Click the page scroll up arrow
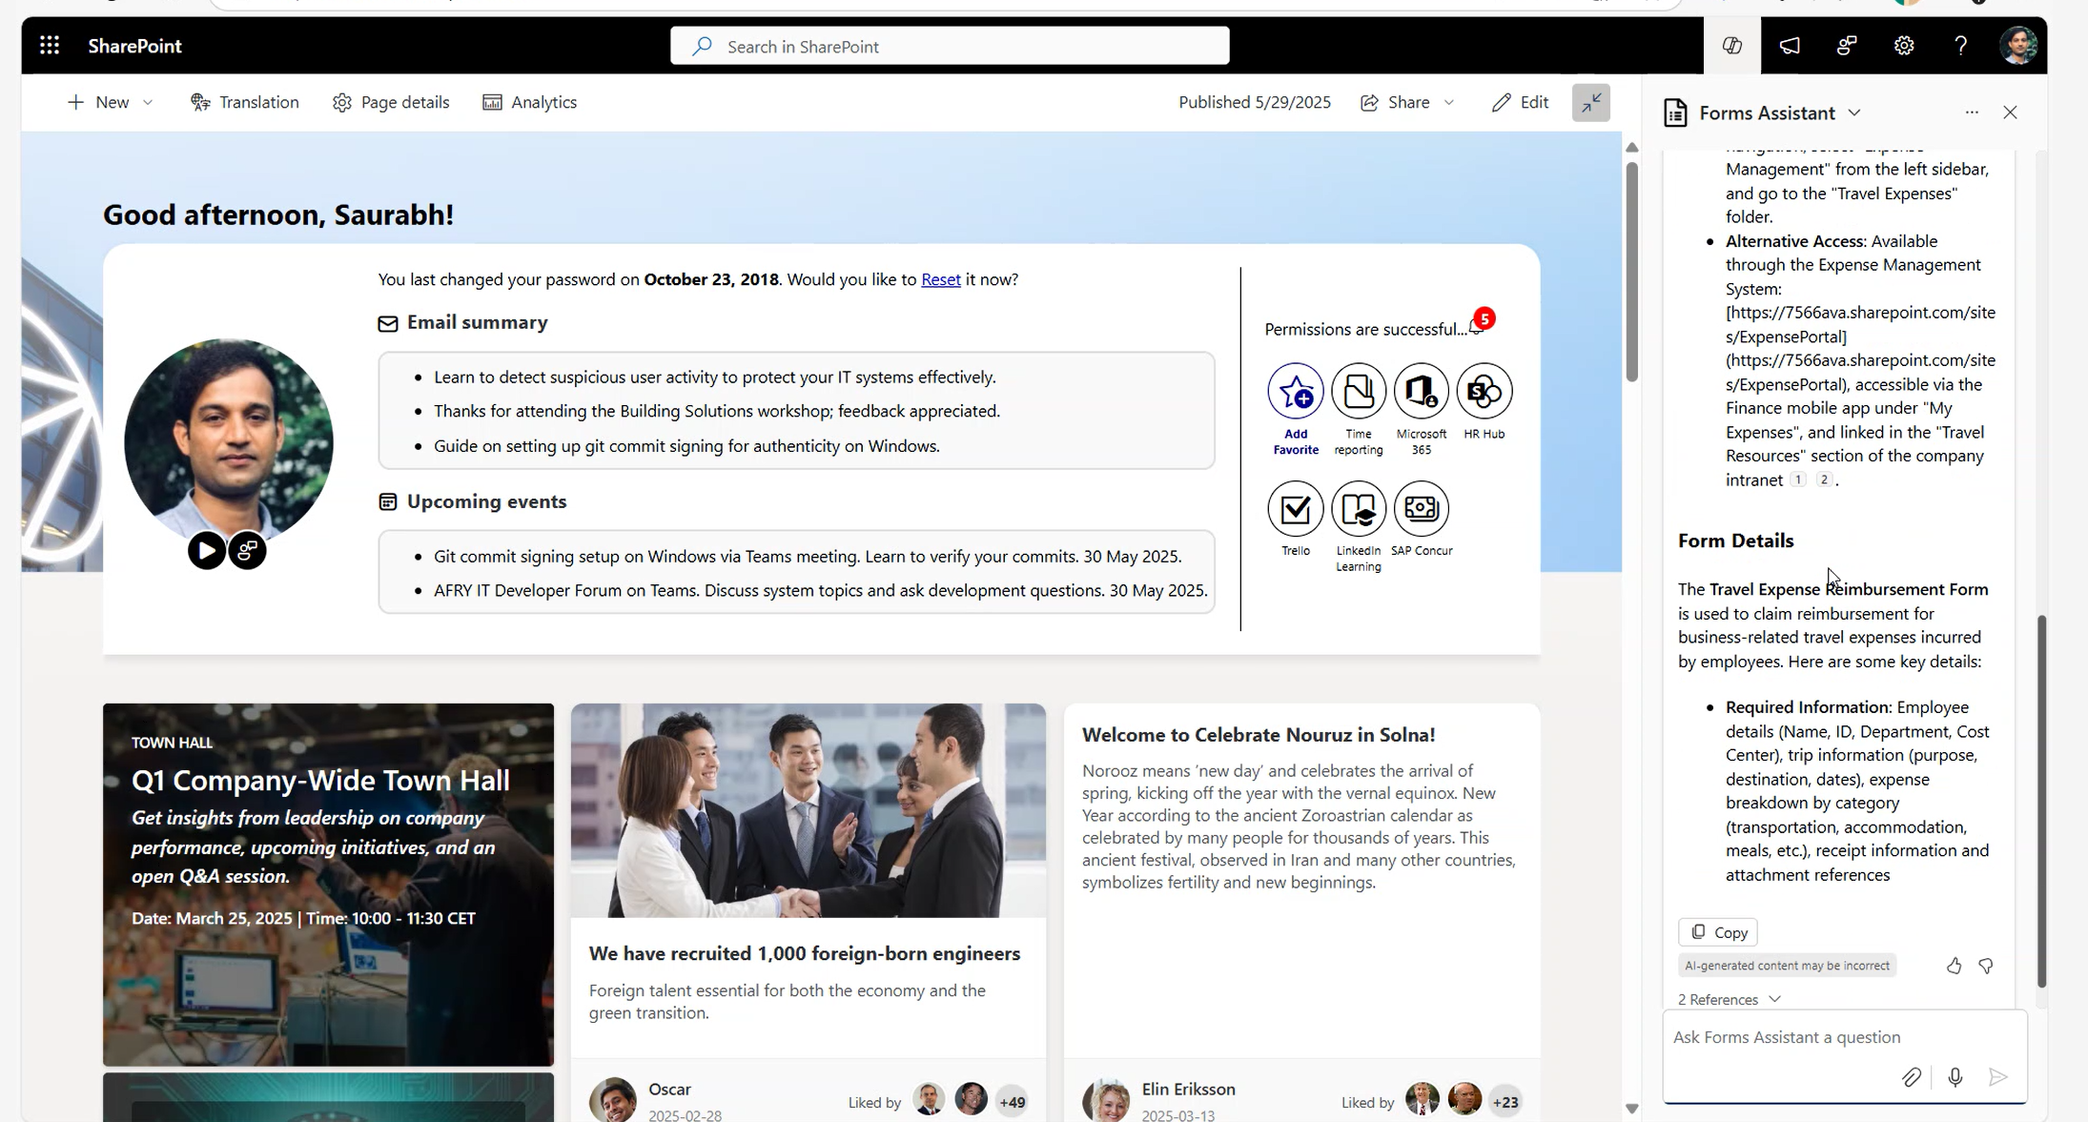2088x1122 pixels. (1631, 147)
